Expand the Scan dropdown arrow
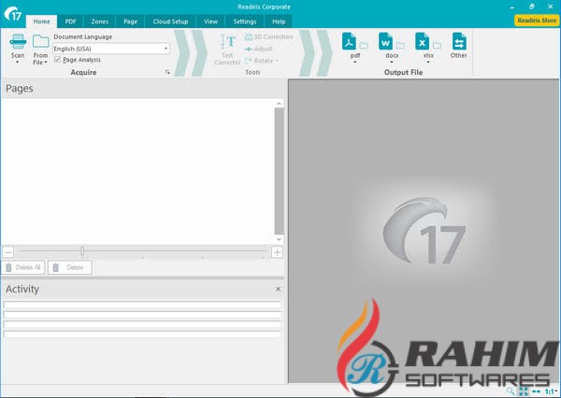The height and width of the screenshot is (398, 561). tap(18, 63)
